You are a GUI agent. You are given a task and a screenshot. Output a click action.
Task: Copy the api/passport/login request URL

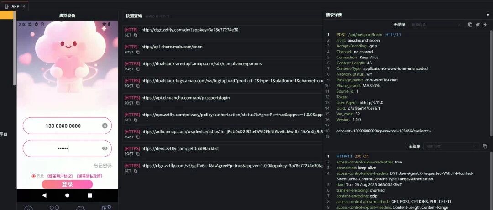(138, 103)
